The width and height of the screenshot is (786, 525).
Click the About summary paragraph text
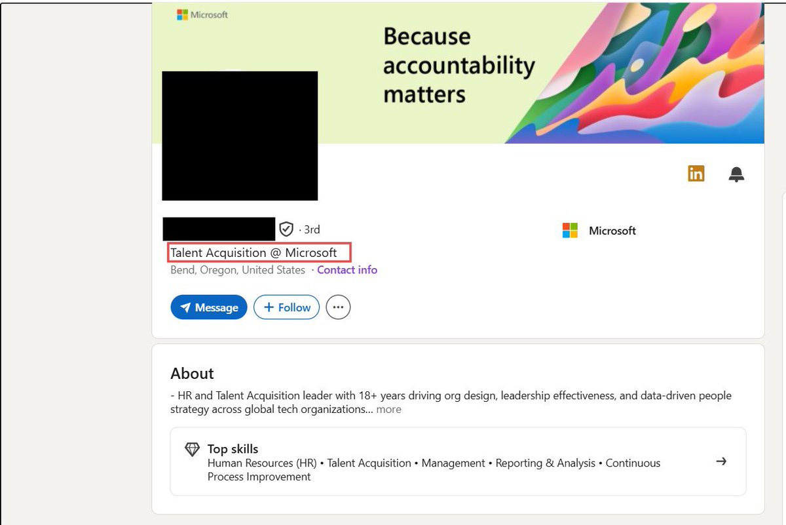[x=451, y=402]
